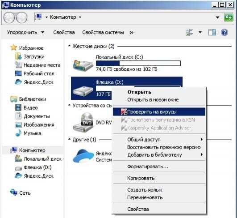Open the Help question mark icon

[225, 32]
